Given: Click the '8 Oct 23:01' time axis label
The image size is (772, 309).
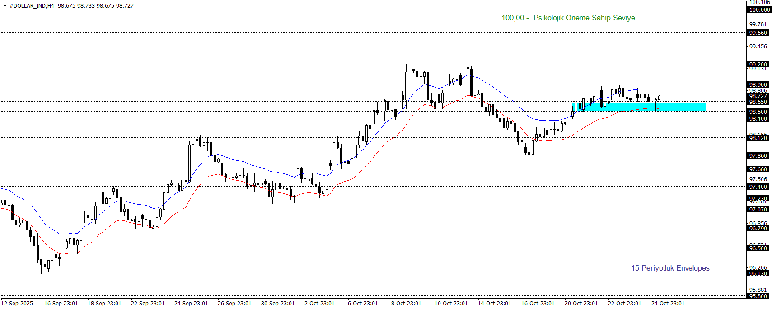Looking at the screenshot, I should point(406,304).
